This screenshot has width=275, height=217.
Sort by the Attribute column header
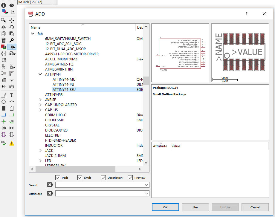point(160,146)
